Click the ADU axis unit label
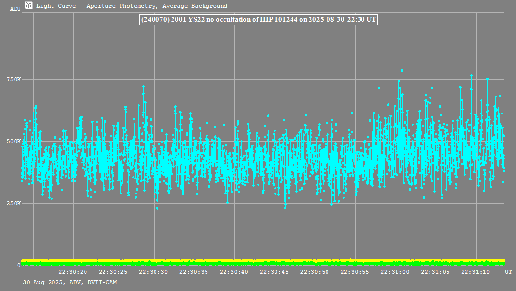 coord(15,9)
